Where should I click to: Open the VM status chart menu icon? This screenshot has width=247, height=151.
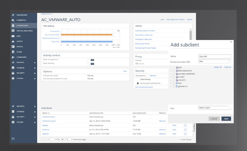(x=119, y=31)
